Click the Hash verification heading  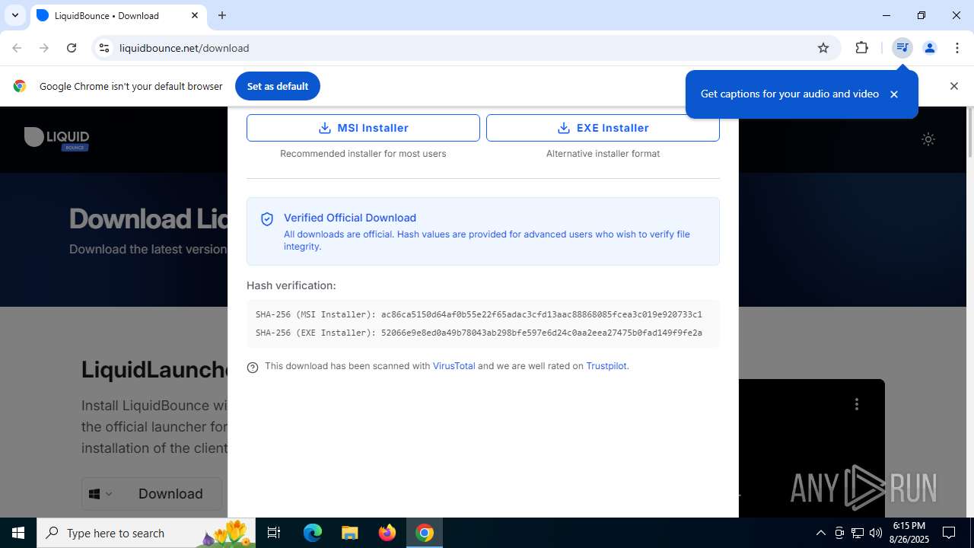click(291, 285)
